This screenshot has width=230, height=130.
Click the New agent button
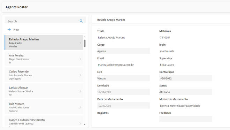(13, 30)
